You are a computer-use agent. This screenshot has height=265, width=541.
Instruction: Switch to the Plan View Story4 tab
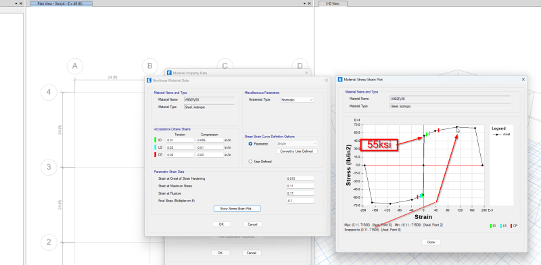click(x=61, y=3)
